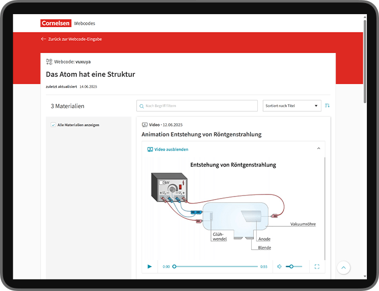This screenshot has width=379, height=291.
Task: Click the scrollbar up arrow
Action: [365, 17]
